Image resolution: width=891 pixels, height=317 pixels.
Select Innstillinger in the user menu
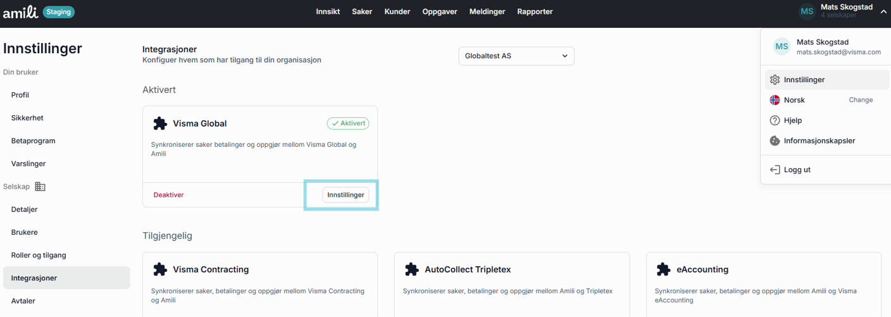[x=804, y=80]
